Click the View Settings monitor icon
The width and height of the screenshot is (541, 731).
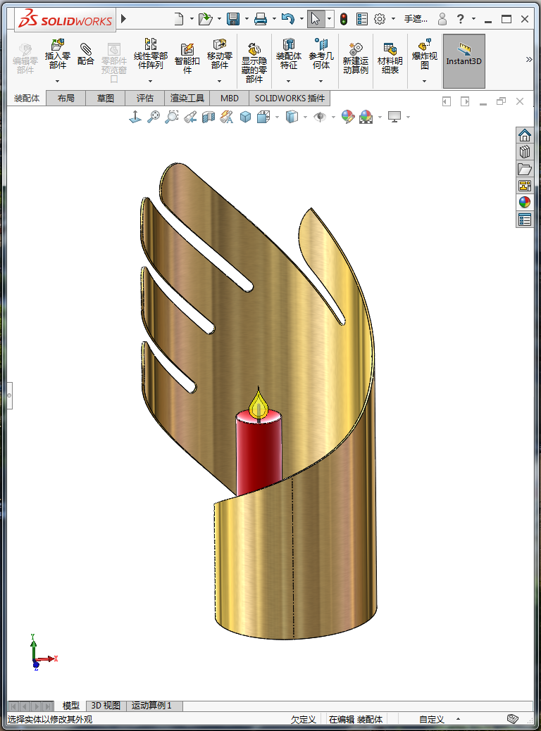pos(394,117)
